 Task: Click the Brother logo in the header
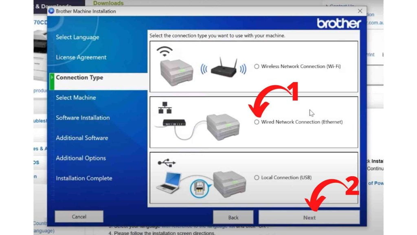(x=338, y=24)
